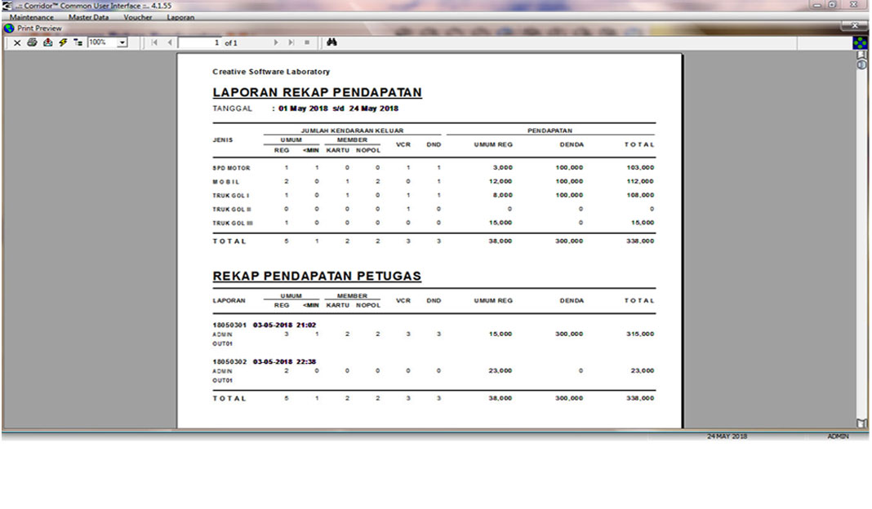Go to the first page arrow
Screen dimensions: 872x509
(x=154, y=42)
